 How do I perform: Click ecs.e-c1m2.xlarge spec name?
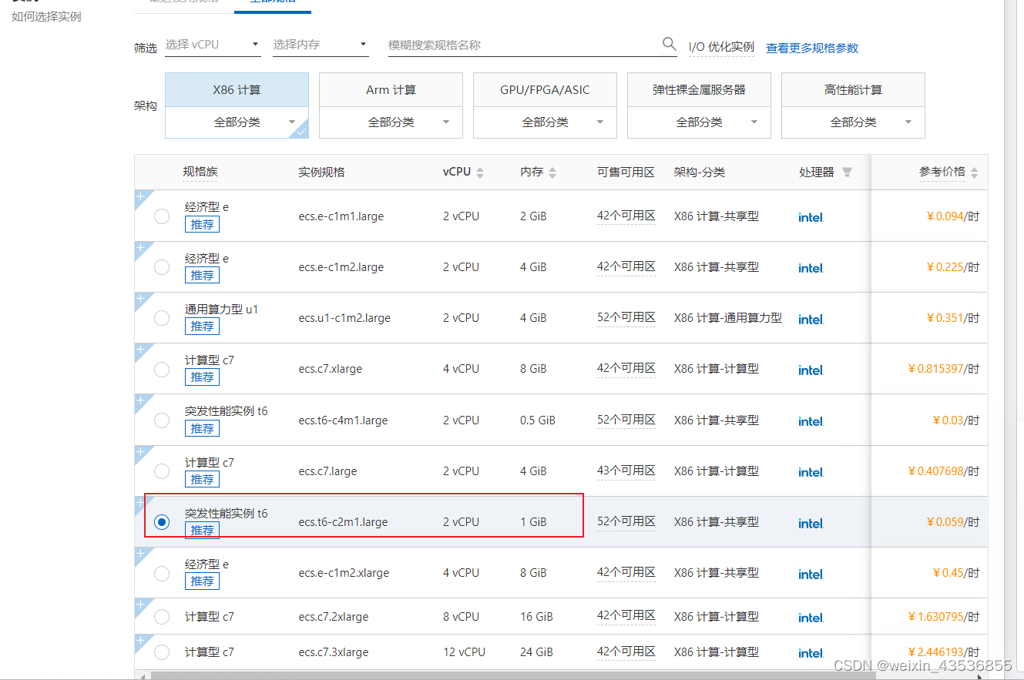coord(344,573)
